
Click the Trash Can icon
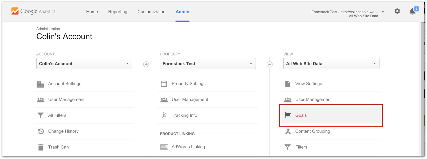tap(41, 147)
